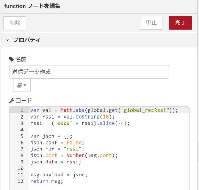Click the tag icon beside 名前
The image size is (199, 190).
(11, 59)
